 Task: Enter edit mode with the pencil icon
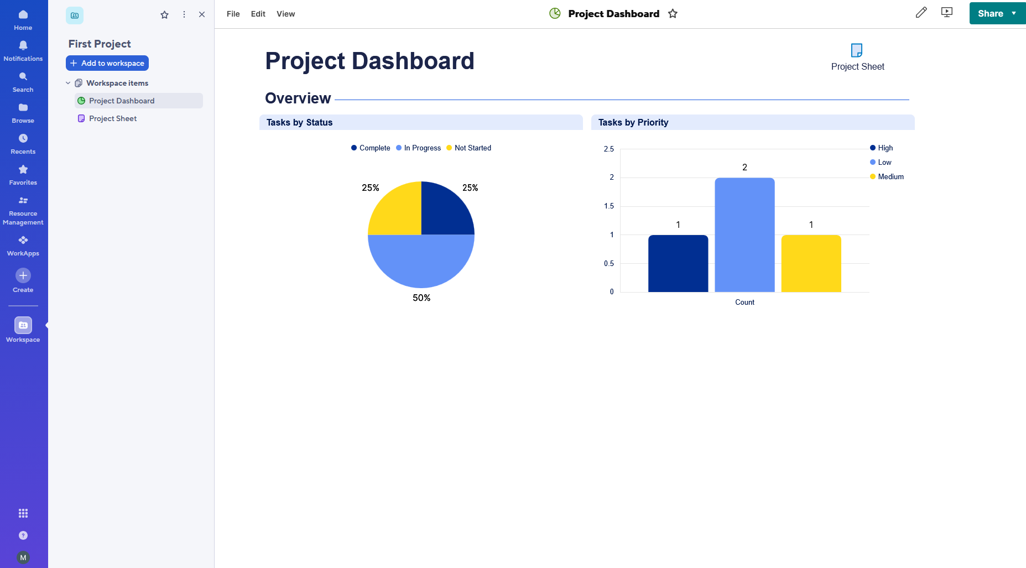[921, 12]
